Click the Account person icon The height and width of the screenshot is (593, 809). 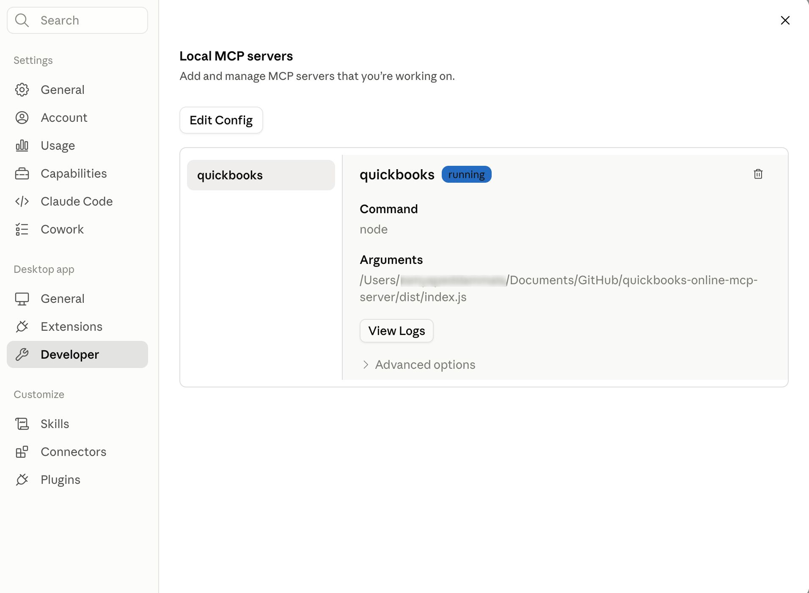[22, 118]
